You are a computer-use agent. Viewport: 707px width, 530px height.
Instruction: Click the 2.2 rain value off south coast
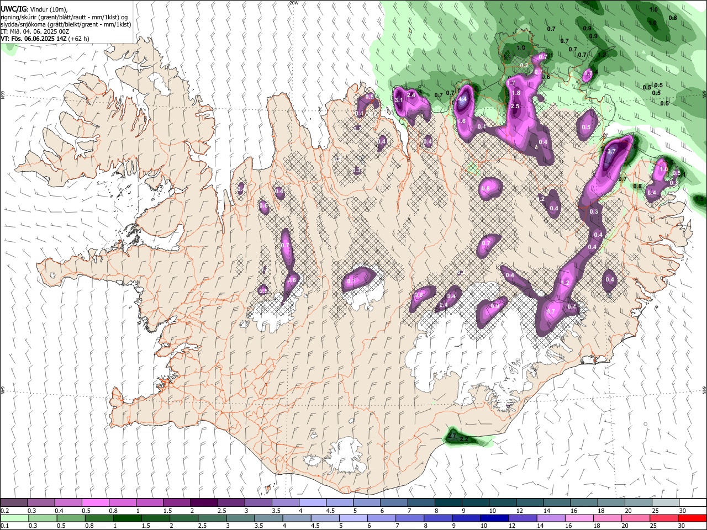pyautogui.click(x=465, y=439)
